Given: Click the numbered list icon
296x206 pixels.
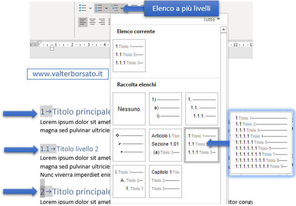Looking at the screenshot, I should point(99,8).
